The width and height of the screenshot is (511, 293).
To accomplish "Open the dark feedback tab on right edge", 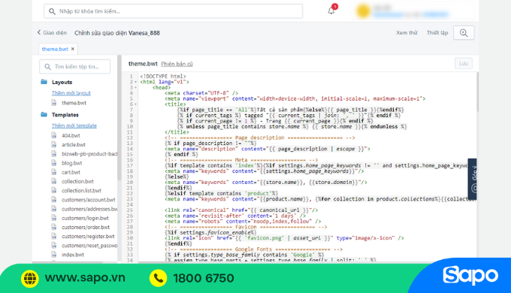I will click(473, 179).
